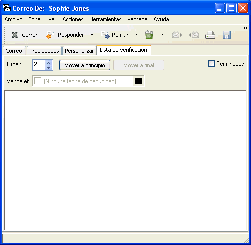This screenshot has height=245, width=251.
Task: Expand the Remitir dropdown arrow
Action: [x=136, y=35]
